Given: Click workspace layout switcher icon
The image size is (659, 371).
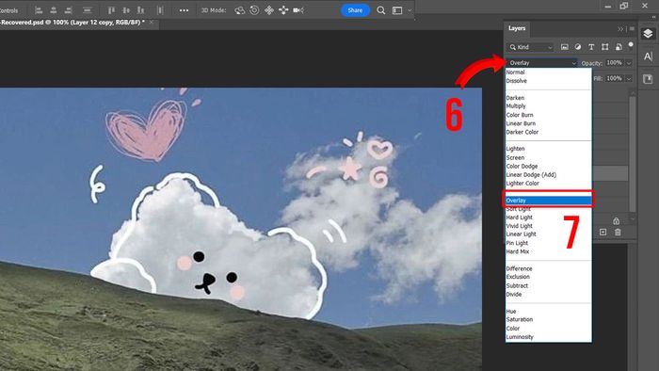Looking at the screenshot, I should [397, 10].
